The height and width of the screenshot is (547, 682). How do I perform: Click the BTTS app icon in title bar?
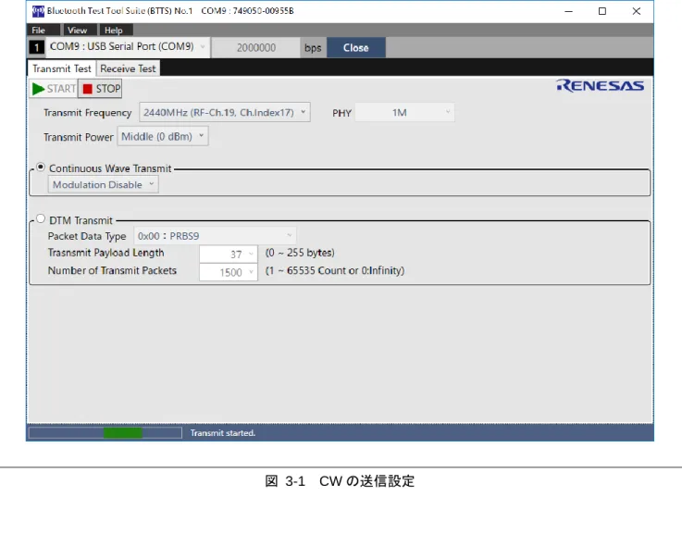point(38,11)
